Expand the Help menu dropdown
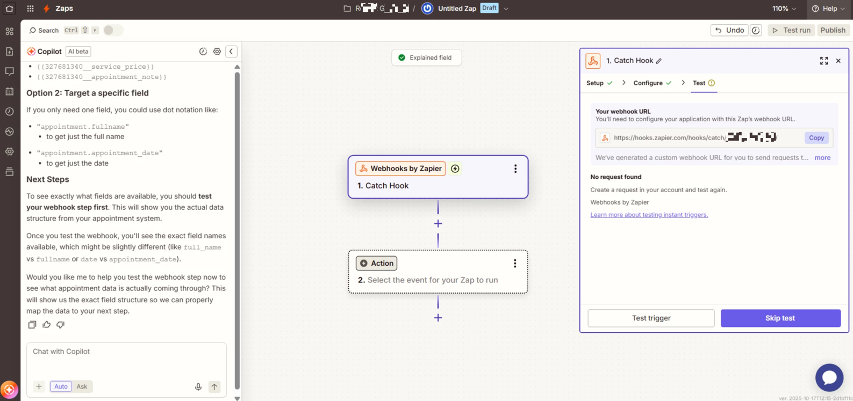This screenshot has width=853, height=401. tap(829, 9)
